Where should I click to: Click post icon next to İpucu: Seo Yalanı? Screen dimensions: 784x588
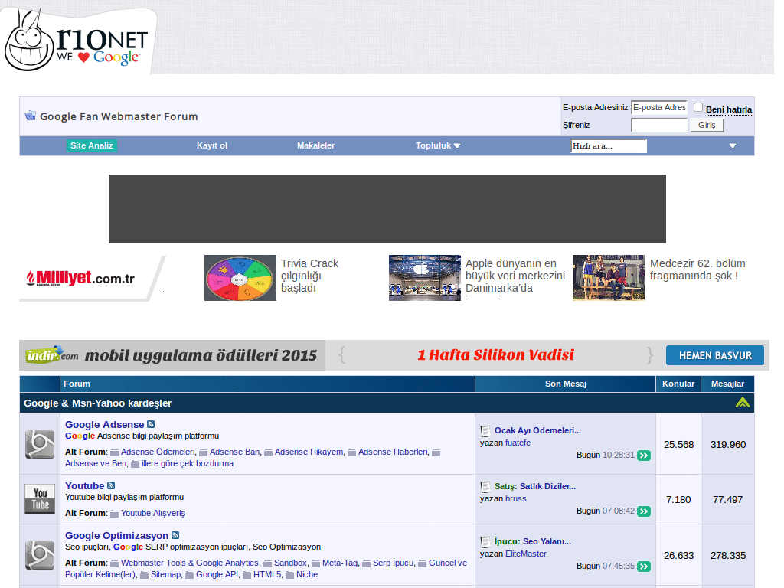coord(485,542)
